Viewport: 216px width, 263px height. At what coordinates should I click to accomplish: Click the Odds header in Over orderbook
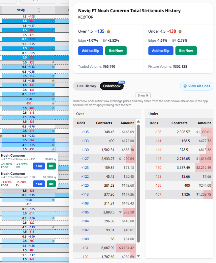point(81,123)
